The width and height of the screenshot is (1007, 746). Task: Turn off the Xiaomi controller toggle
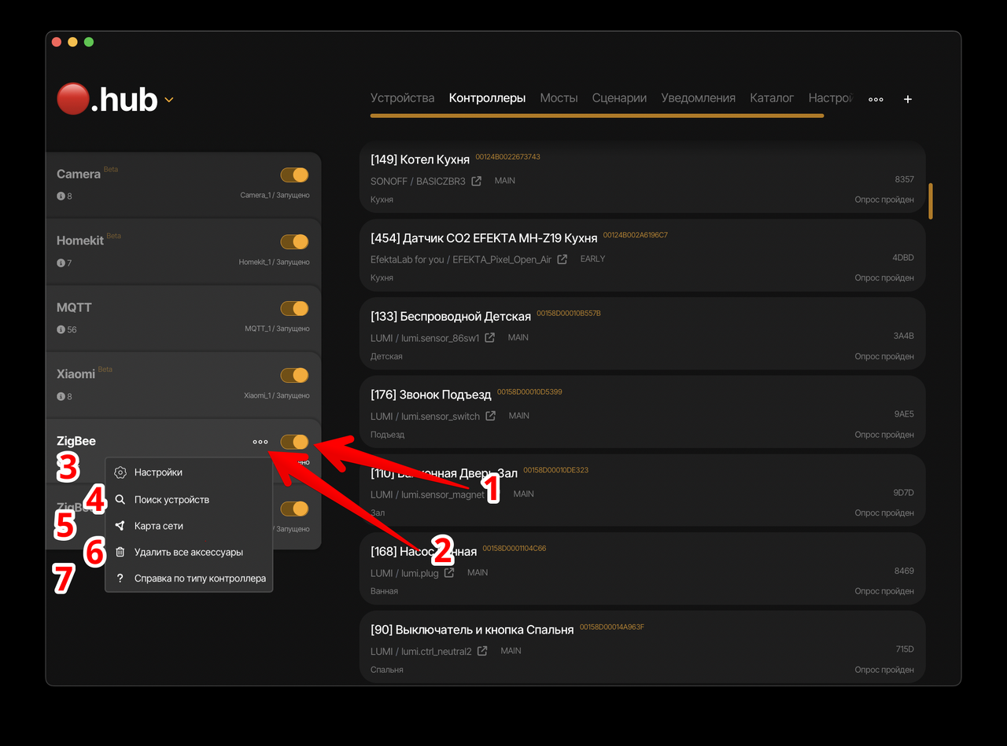pyautogui.click(x=294, y=375)
